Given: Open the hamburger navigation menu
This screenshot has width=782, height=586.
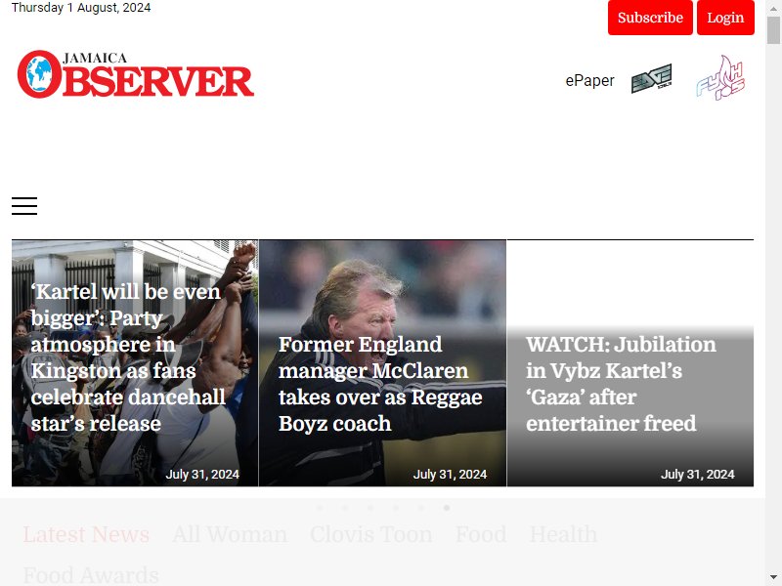Looking at the screenshot, I should [x=24, y=206].
